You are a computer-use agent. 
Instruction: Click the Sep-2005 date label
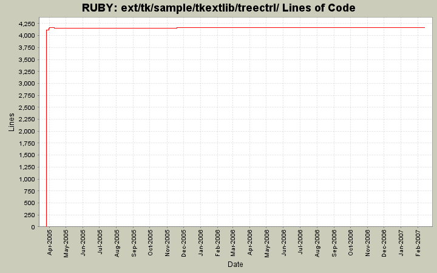click(x=134, y=243)
